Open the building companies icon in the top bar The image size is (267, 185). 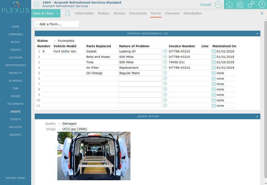240,5
